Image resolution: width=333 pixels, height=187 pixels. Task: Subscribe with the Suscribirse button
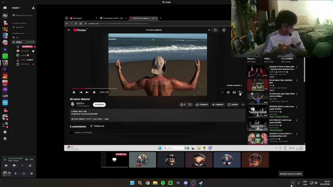99,104
